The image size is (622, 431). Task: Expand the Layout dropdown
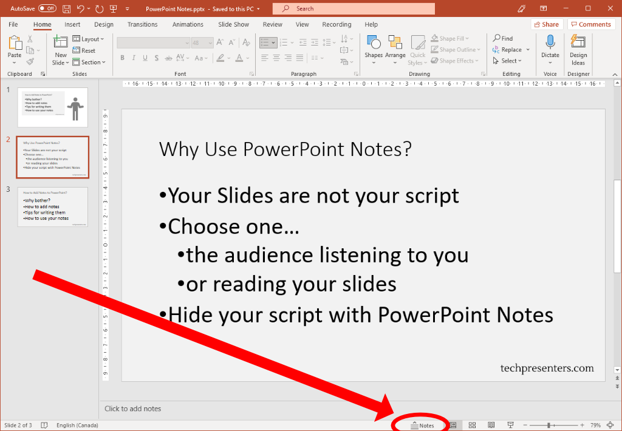pyautogui.click(x=88, y=39)
